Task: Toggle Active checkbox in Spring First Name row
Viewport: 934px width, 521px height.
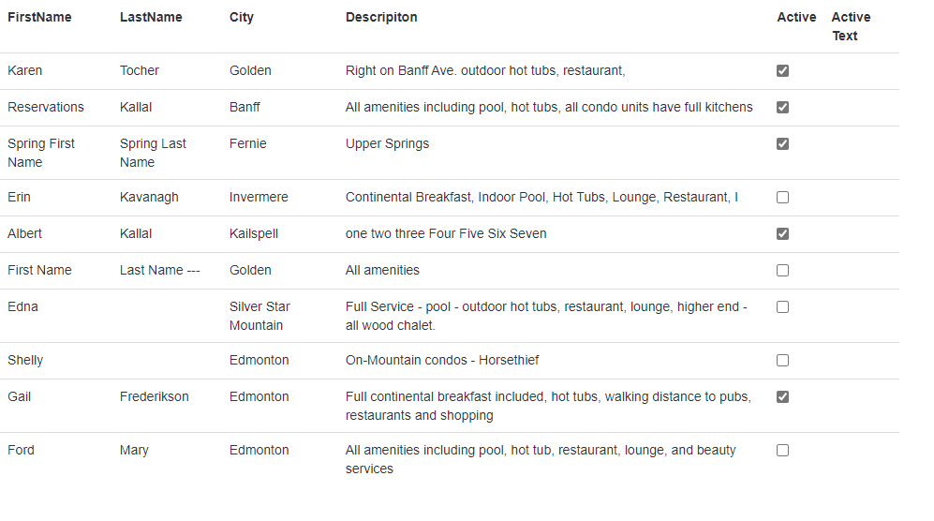Action: [782, 143]
